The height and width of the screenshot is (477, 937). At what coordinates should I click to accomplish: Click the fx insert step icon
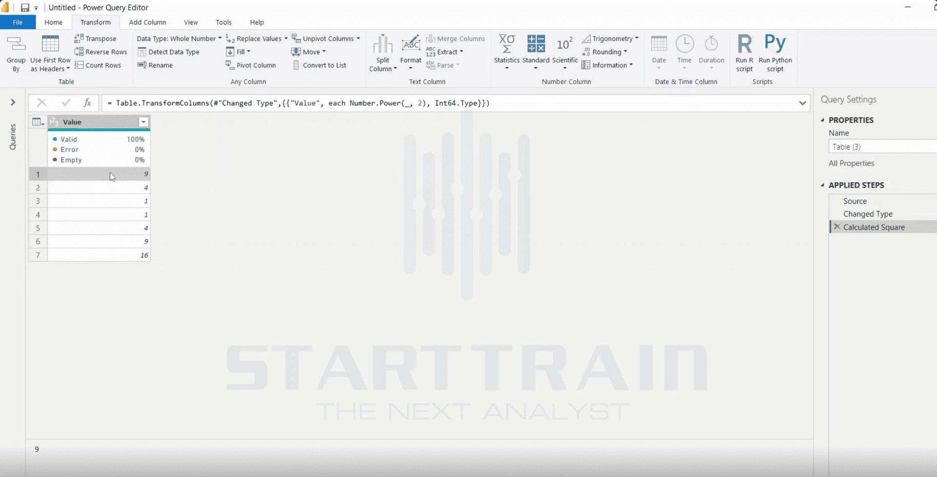[x=87, y=103]
